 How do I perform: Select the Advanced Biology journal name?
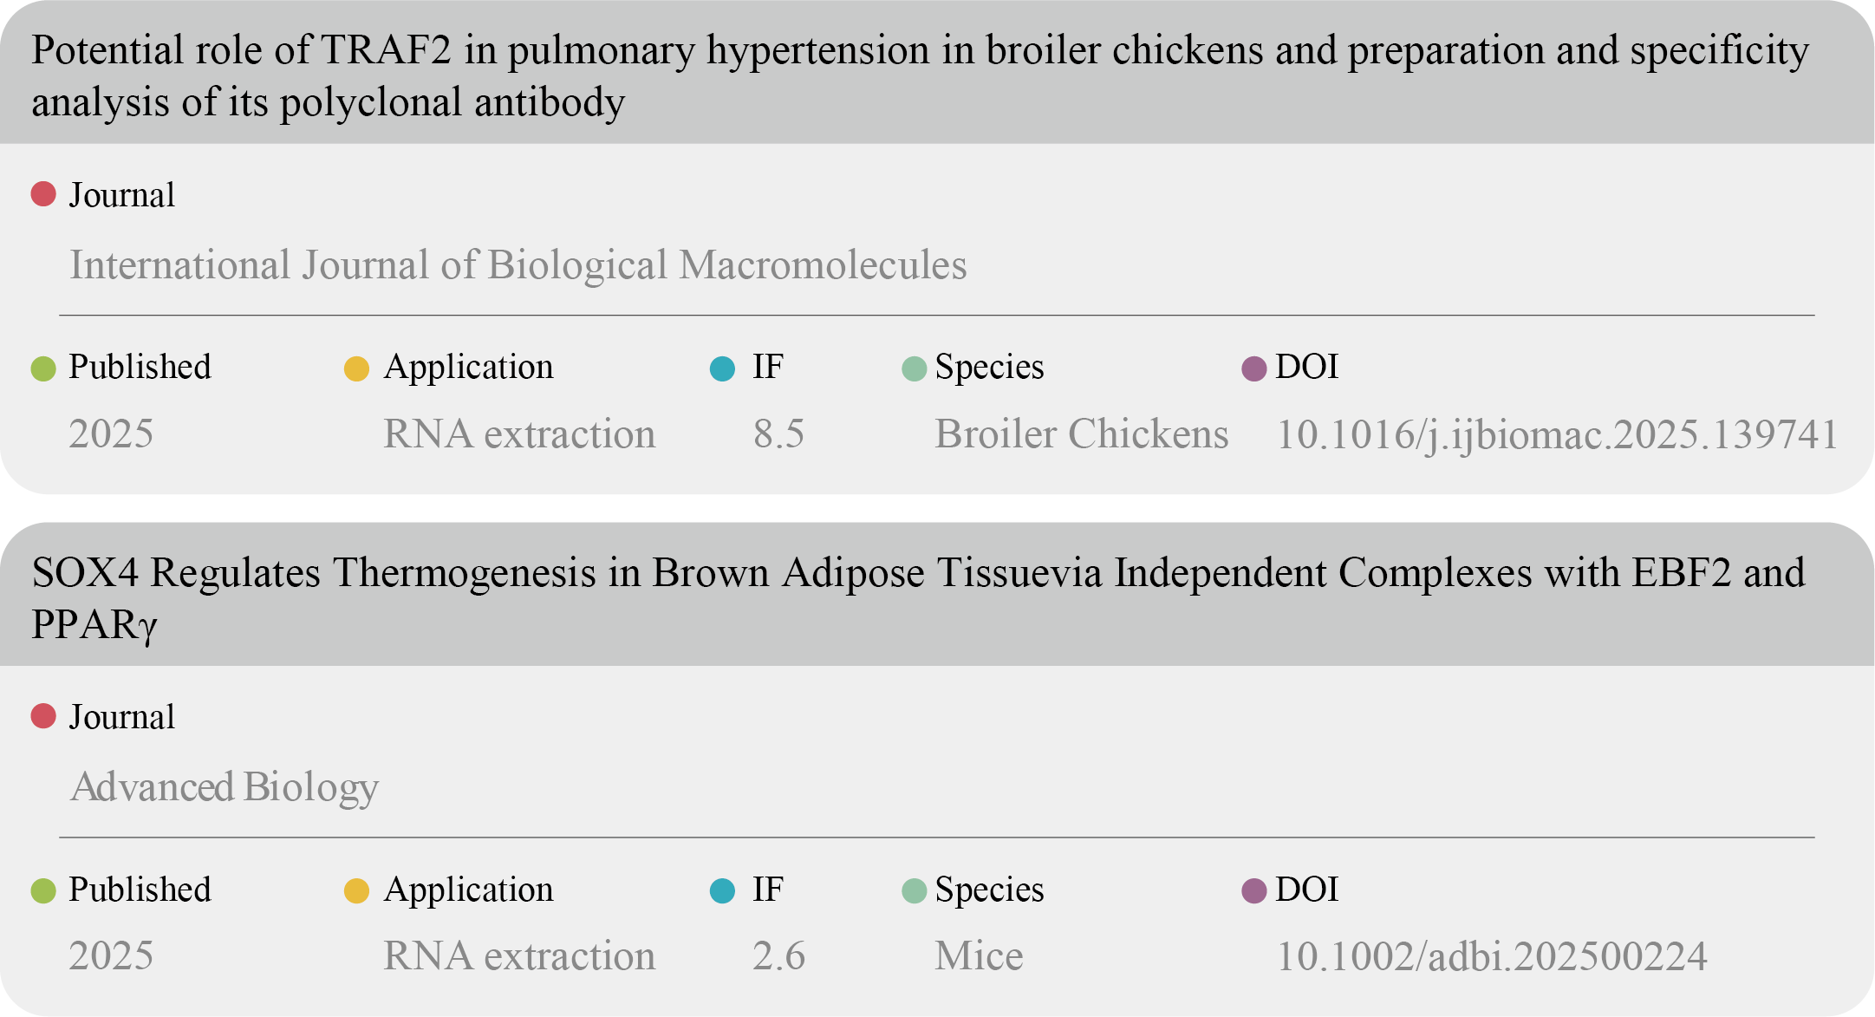[x=225, y=787]
